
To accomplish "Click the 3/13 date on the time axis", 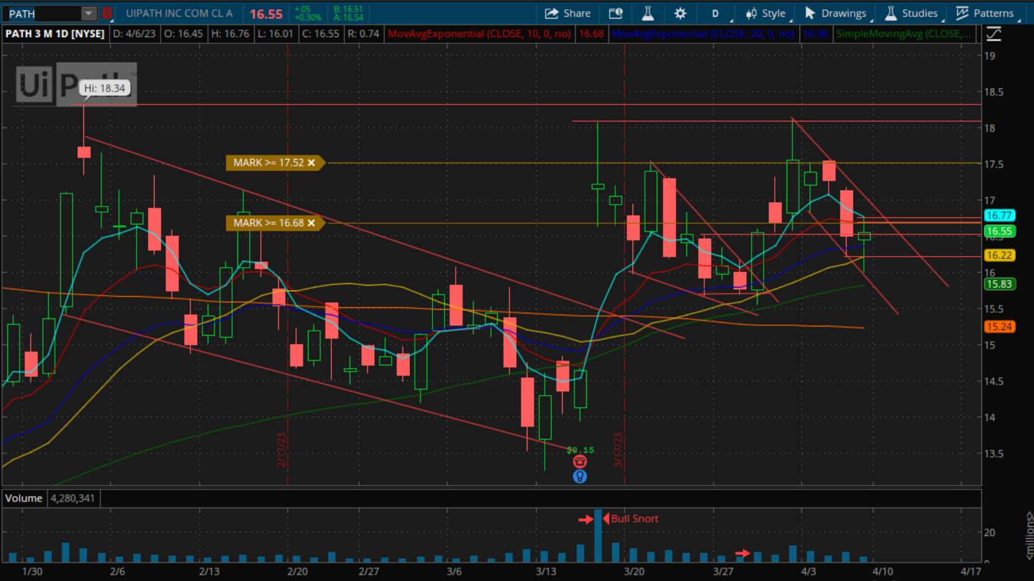I will (x=545, y=571).
